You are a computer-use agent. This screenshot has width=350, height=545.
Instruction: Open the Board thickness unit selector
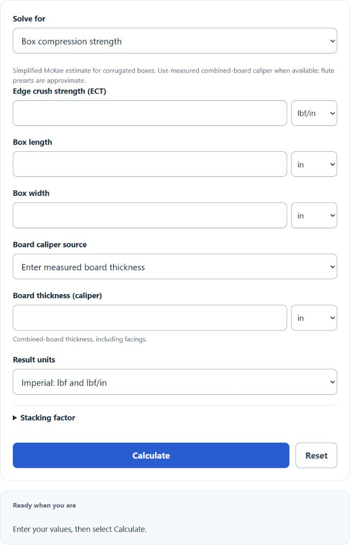[x=314, y=318]
